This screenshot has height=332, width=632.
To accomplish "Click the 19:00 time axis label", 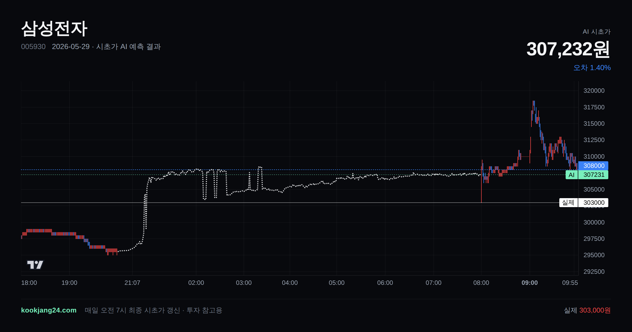I will pyautogui.click(x=69, y=283).
